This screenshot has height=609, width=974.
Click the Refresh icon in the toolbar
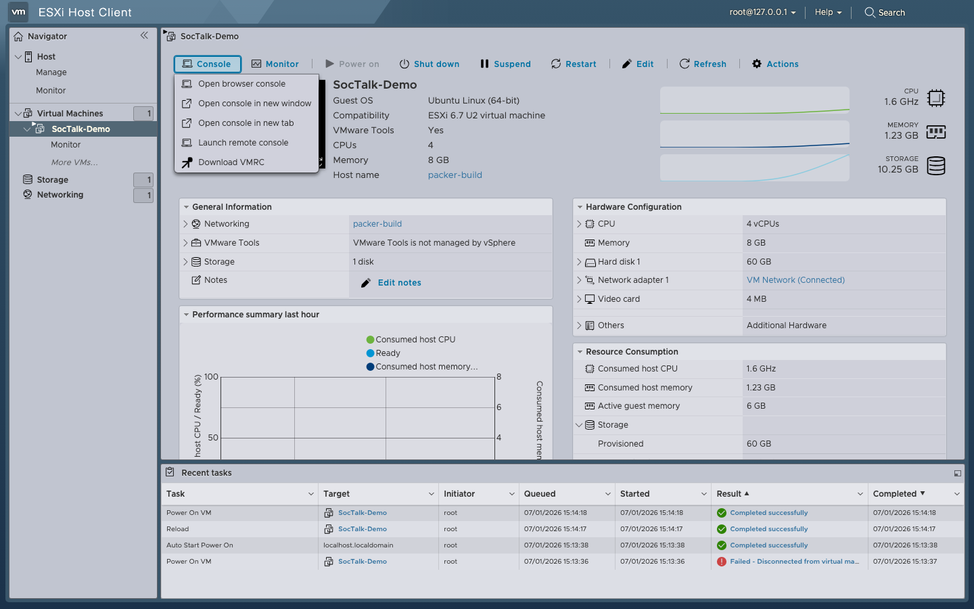[685, 64]
